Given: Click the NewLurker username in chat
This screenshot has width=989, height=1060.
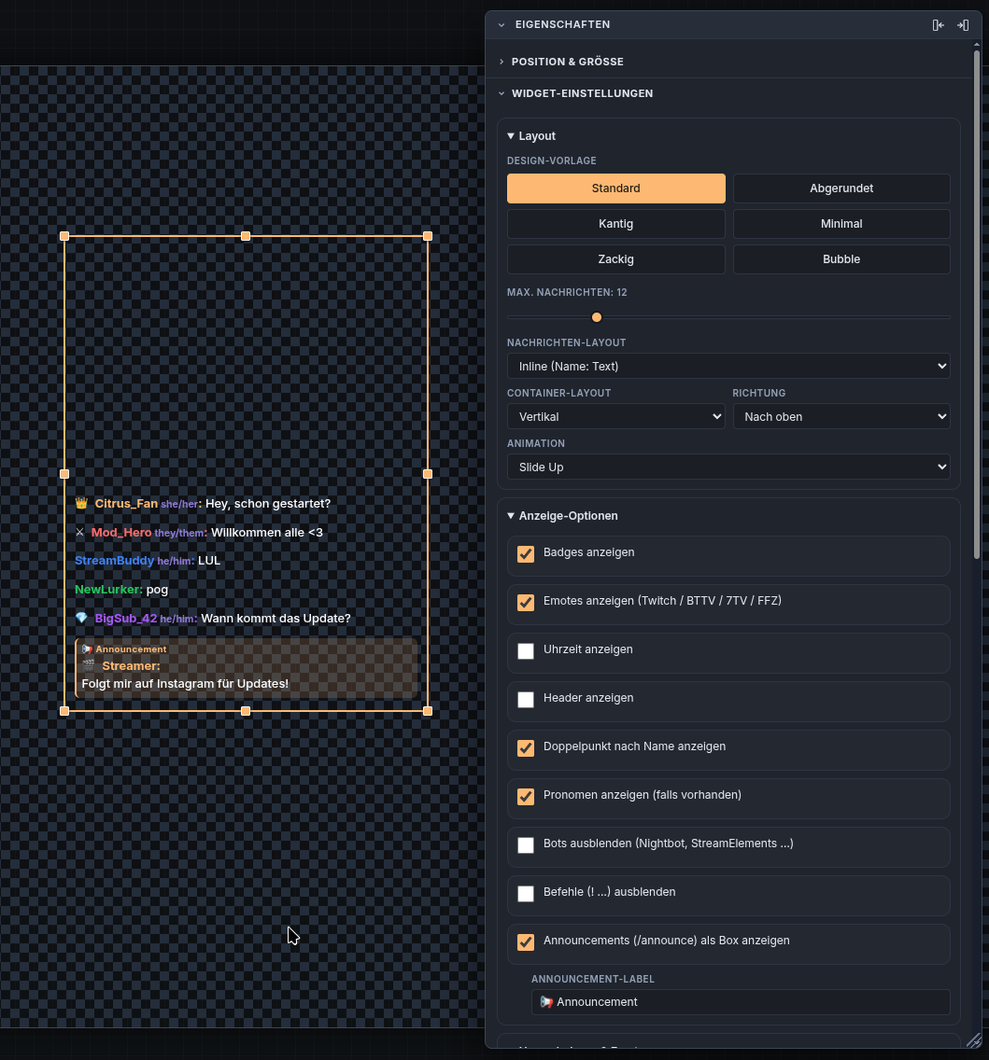Looking at the screenshot, I should (x=108, y=590).
